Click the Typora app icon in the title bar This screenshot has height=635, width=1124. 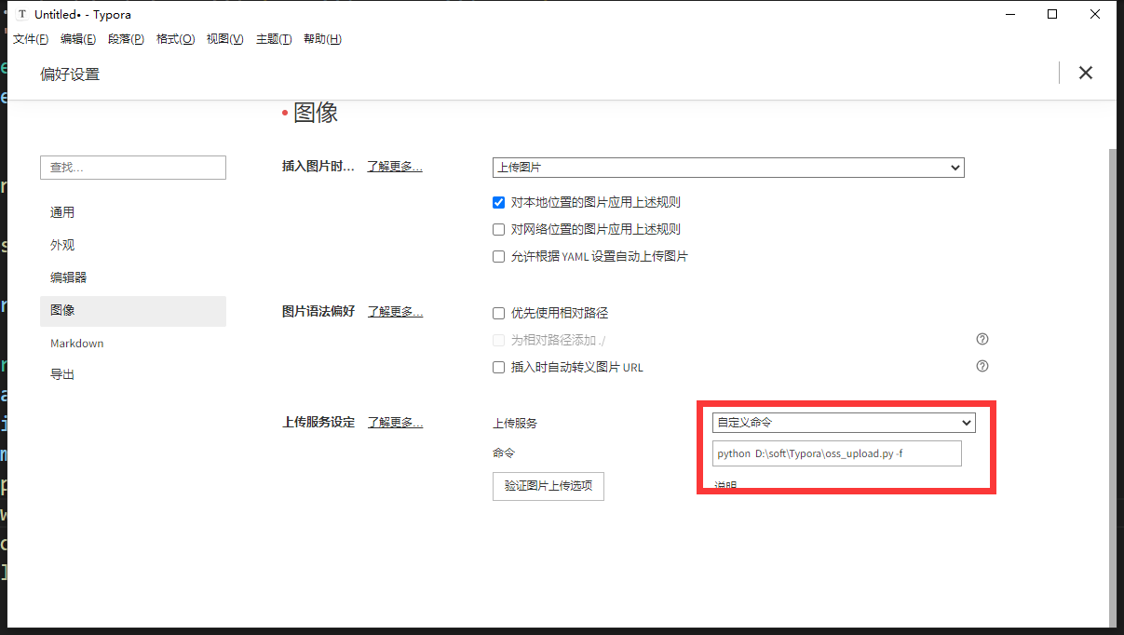point(22,14)
